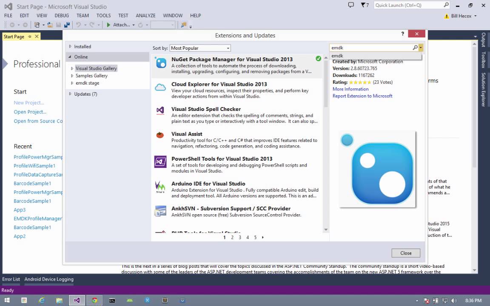The width and height of the screenshot is (490, 306).
Task: Click the AnkhSVN extension icon
Action: 160,211
